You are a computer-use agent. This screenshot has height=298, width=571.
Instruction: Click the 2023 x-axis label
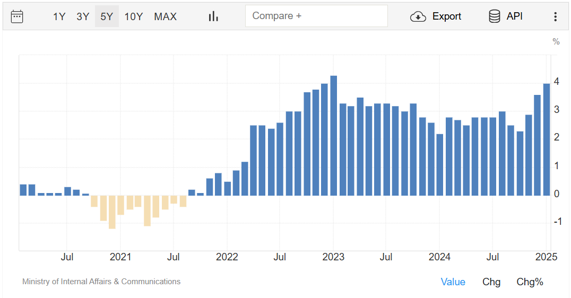[x=333, y=257]
